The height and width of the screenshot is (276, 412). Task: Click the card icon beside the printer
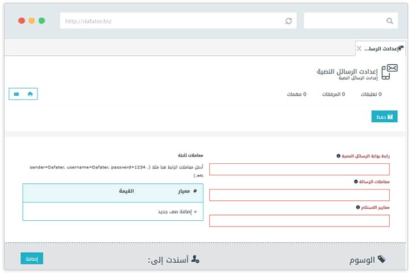click(16, 94)
